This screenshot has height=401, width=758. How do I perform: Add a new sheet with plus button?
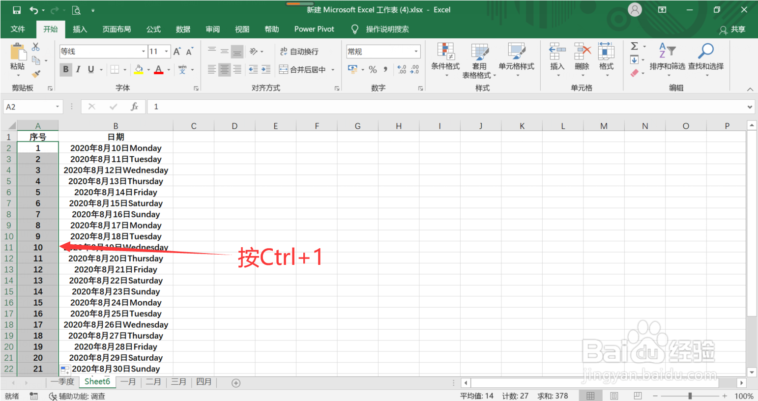click(236, 383)
